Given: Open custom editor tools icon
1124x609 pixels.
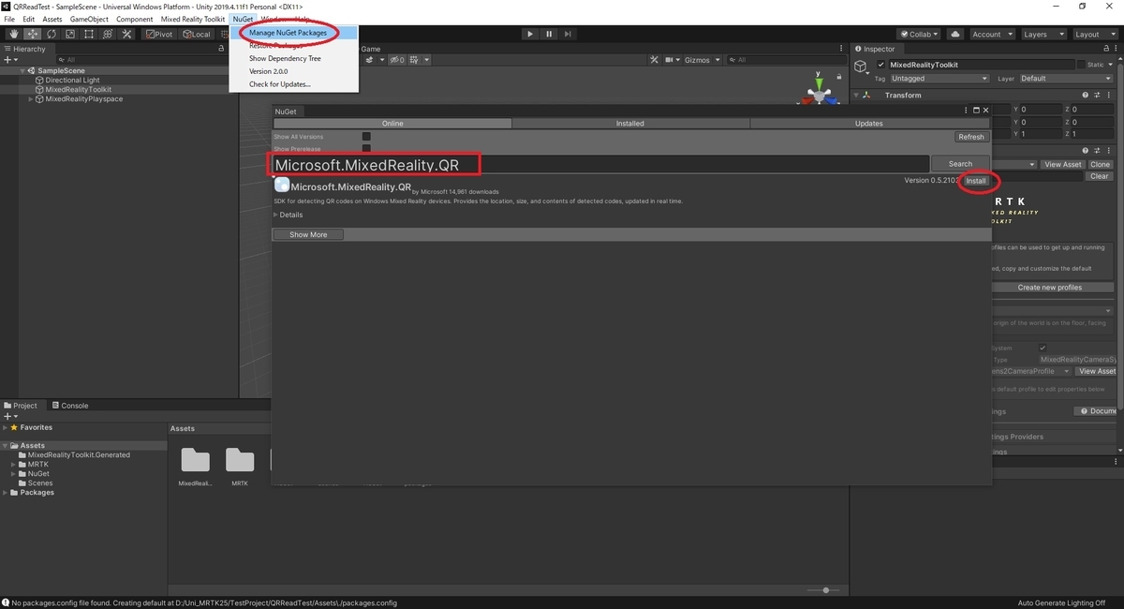Looking at the screenshot, I should tap(126, 34).
